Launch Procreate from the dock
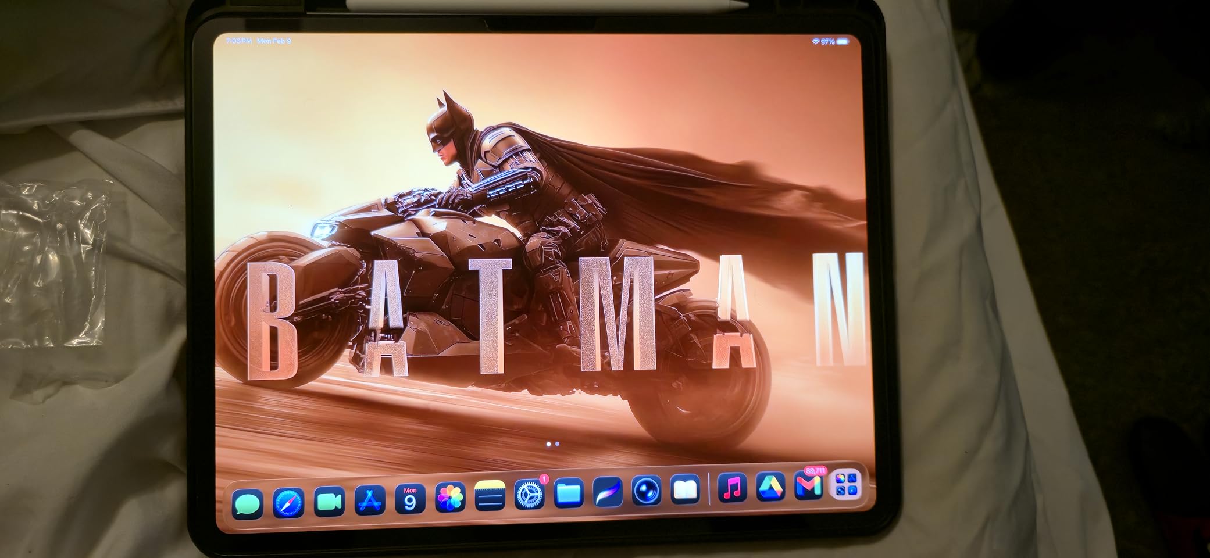Screen dimensions: 1210x558 (608, 492)
